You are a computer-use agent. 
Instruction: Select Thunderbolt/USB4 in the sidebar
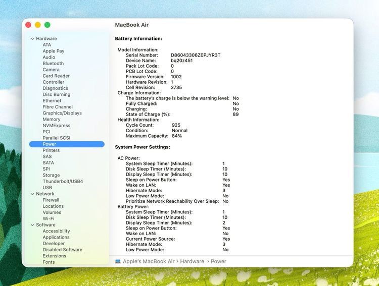[63, 182]
